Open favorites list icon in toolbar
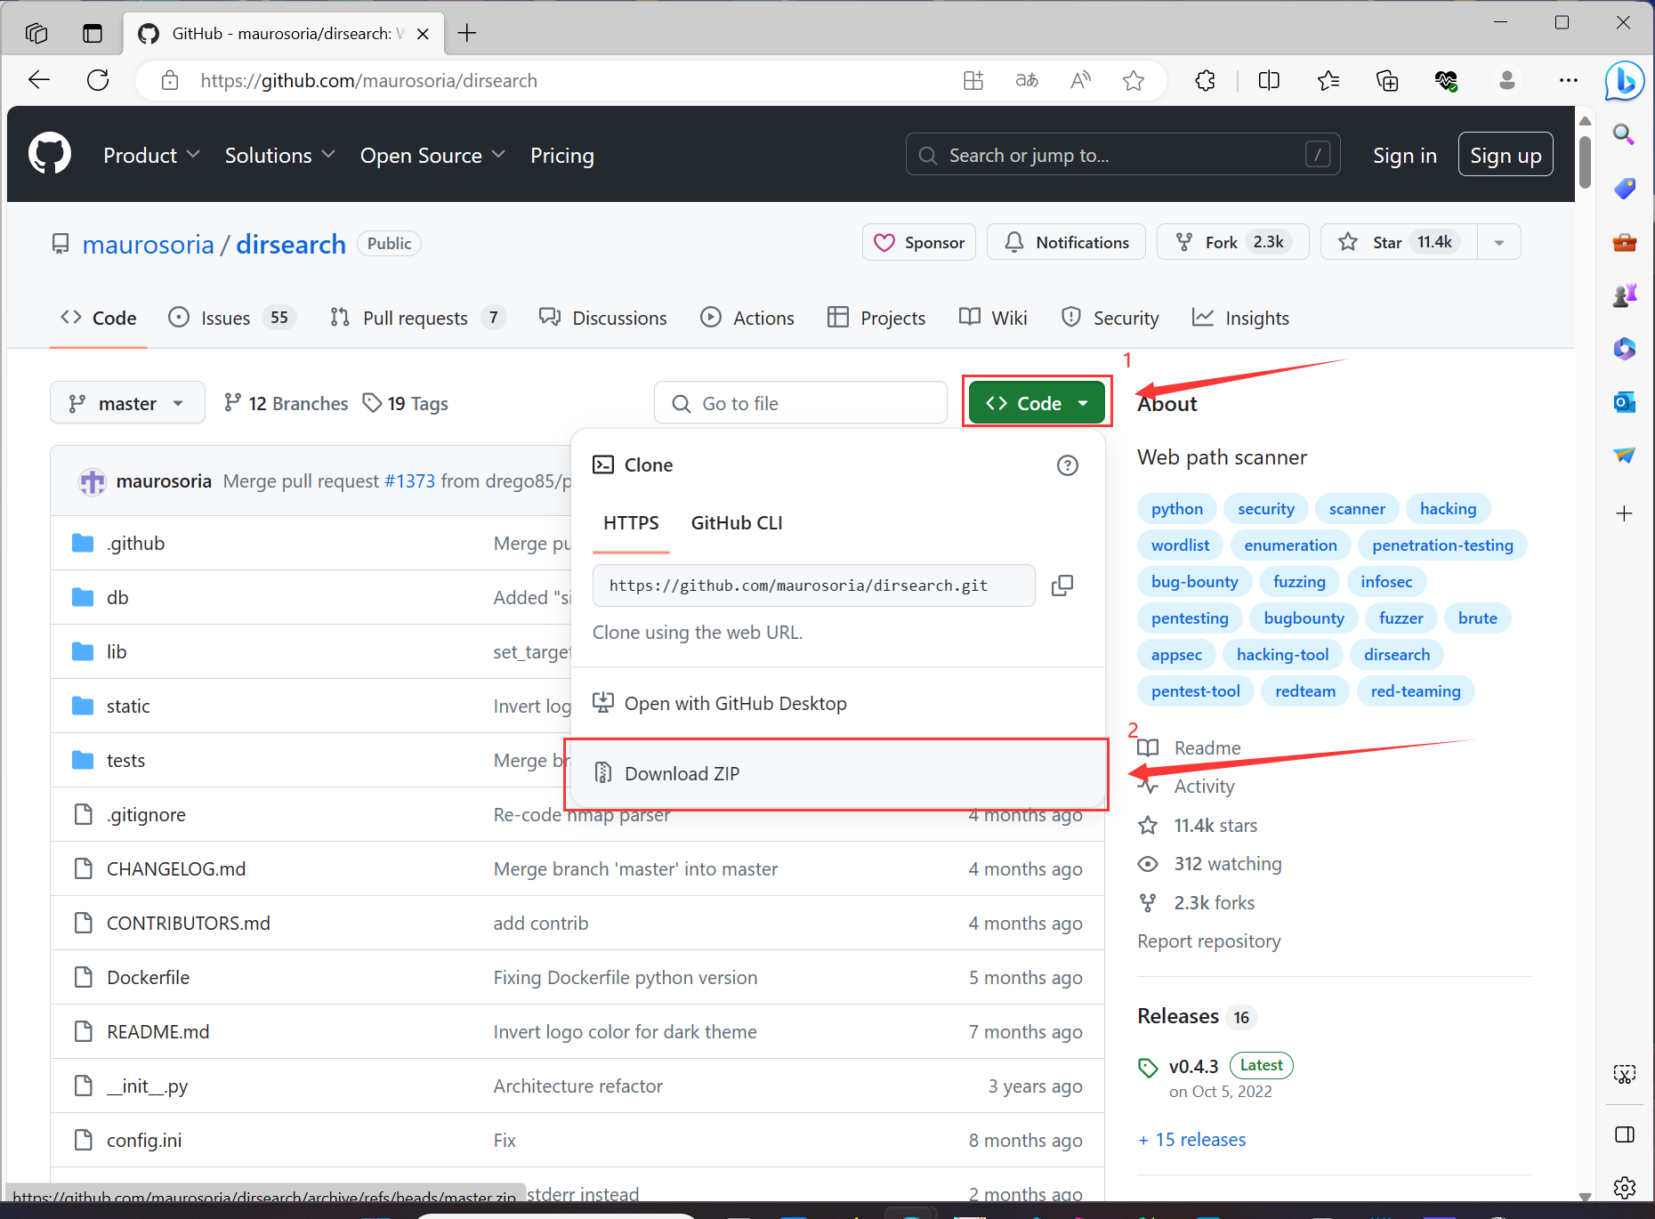The height and width of the screenshot is (1219, 1655). [1328, 81]
